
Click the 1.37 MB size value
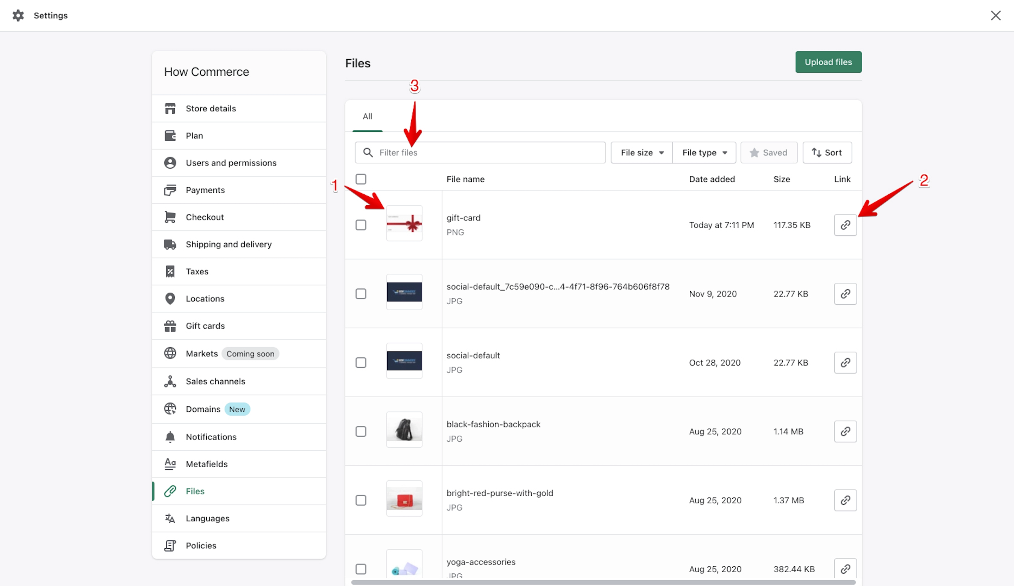pos(788,500)
